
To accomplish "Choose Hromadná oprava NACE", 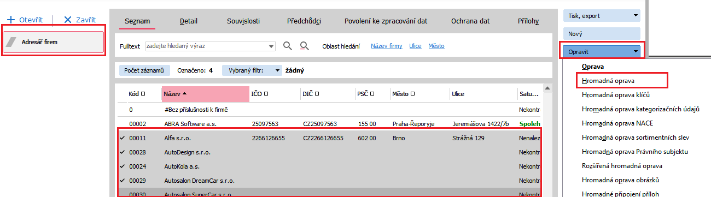I will 617,123.
